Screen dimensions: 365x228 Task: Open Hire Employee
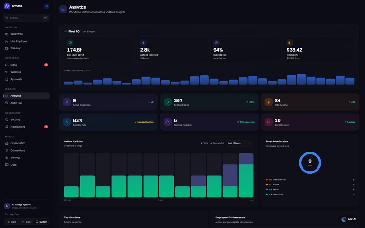point(27,41)
